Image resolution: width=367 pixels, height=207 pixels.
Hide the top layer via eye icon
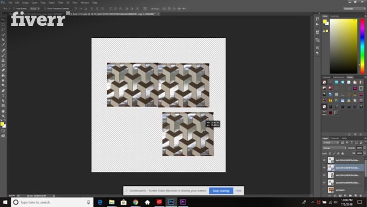pyautogui.click(x=324, y=161)
